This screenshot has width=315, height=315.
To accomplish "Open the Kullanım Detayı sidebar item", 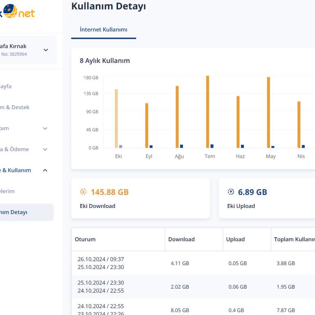I will 14,212.
